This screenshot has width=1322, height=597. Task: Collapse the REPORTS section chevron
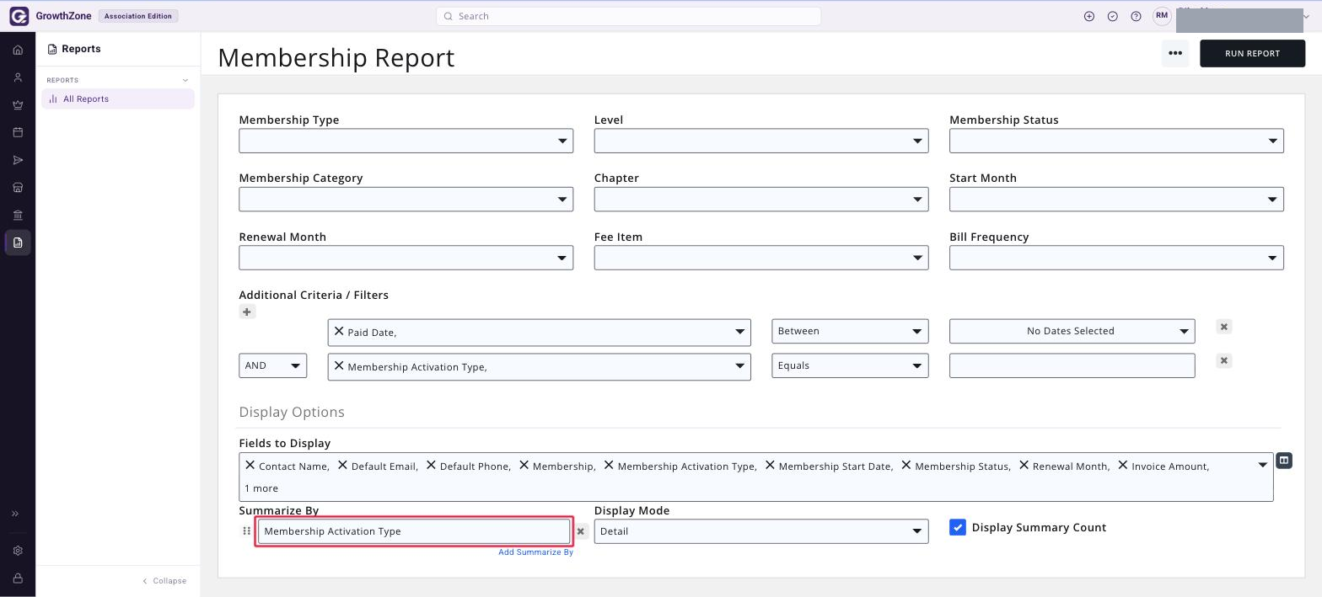pos(185,80)
